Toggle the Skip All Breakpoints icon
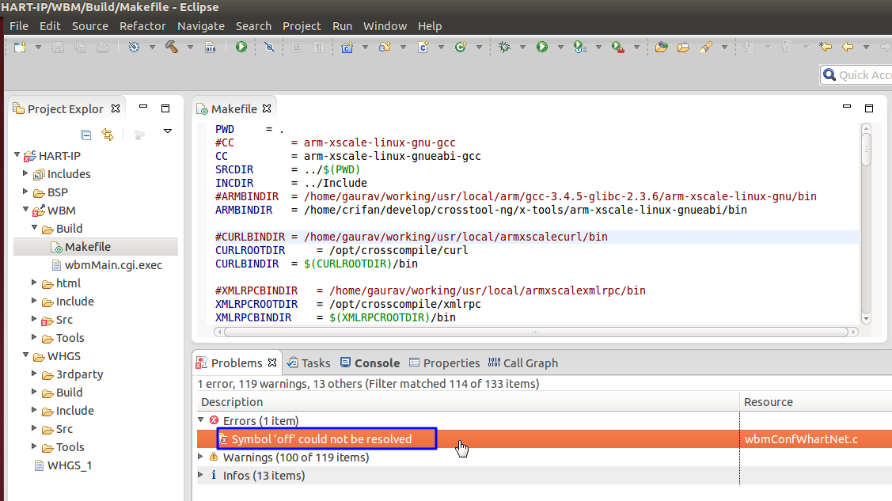This screenshot has height=501, width=892. click(269, 47)
